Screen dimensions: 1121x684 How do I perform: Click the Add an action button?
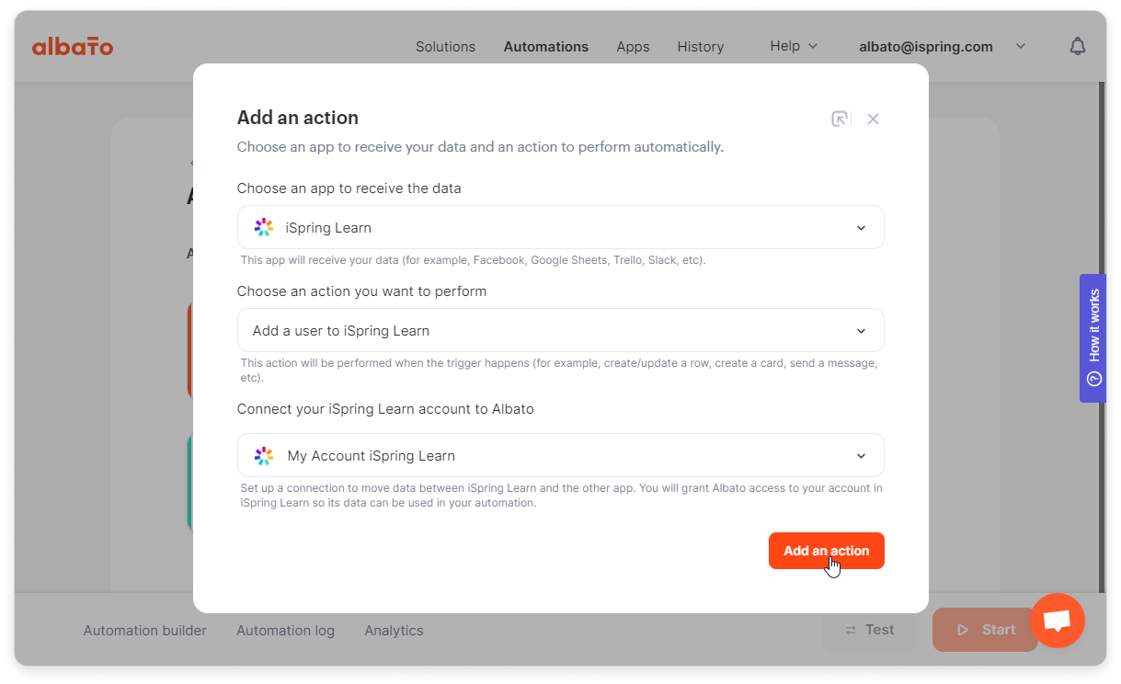[827, 551]
